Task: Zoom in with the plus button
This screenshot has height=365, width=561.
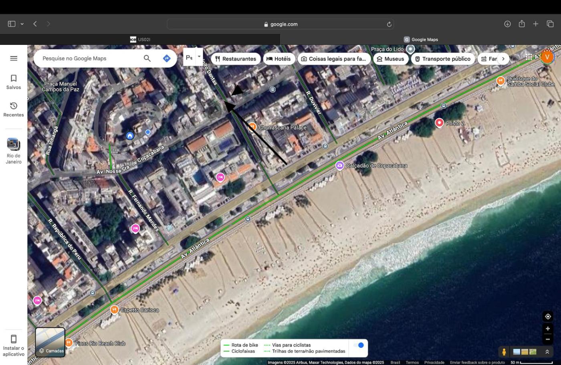Action: point(547,329)
